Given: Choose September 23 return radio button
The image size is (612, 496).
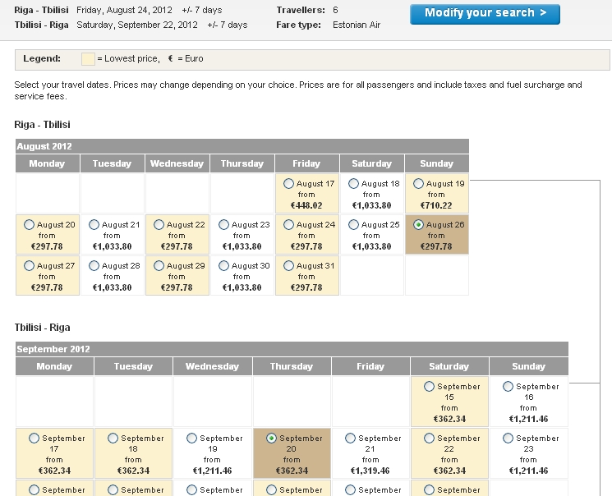Looking at the screenshot, I should pos(508,439).
